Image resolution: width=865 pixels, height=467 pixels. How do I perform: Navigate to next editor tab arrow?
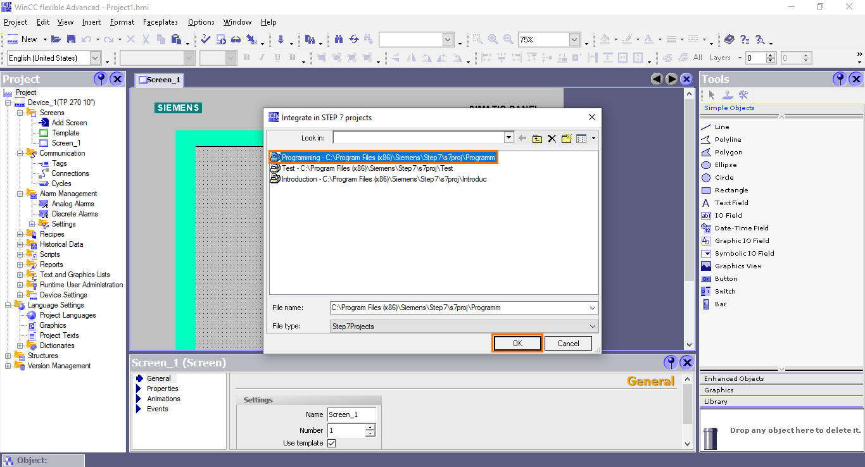coord(671,79)
